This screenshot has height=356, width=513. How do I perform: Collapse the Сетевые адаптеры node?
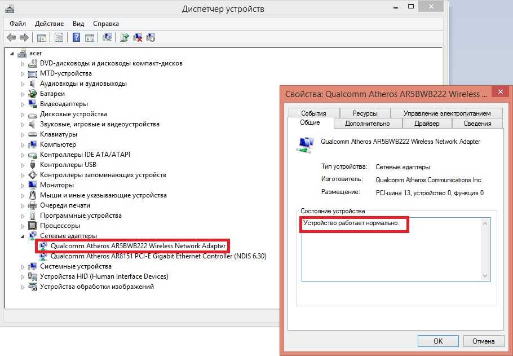click(23, 236)
